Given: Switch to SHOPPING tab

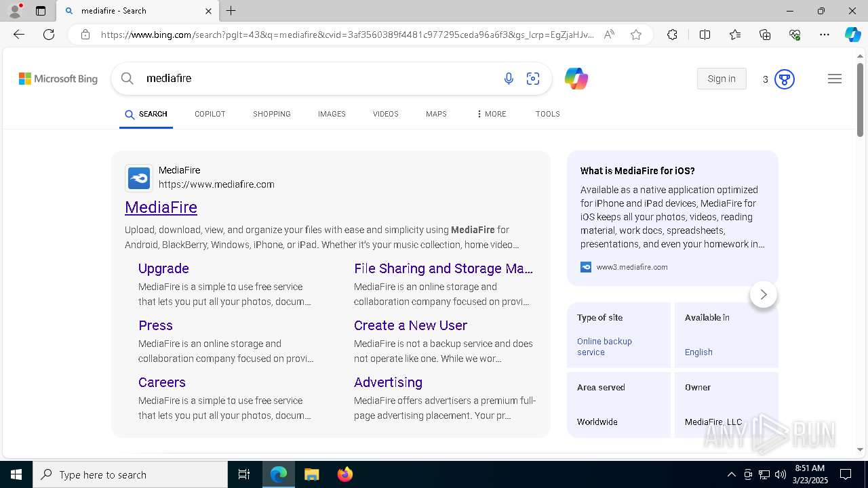Looking at the screenshot, I should coord(272,114).
